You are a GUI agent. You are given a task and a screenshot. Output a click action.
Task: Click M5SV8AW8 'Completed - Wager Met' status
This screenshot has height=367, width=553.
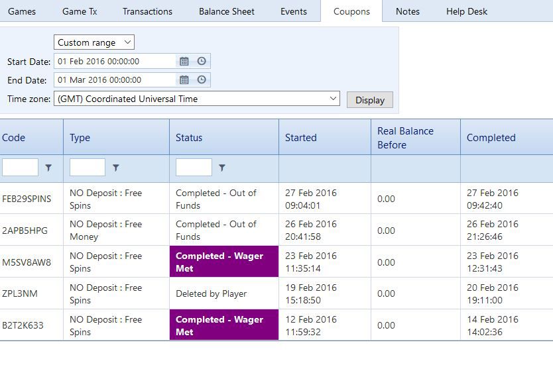pos(224,262)
